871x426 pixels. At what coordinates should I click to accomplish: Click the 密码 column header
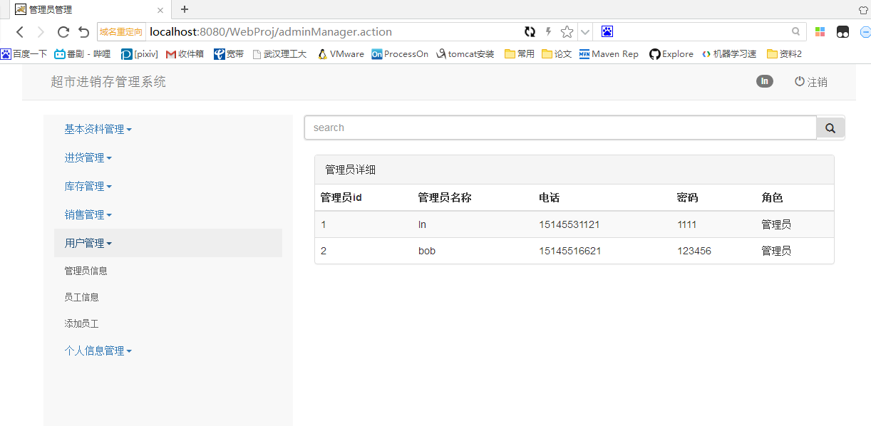pos(687,197)
